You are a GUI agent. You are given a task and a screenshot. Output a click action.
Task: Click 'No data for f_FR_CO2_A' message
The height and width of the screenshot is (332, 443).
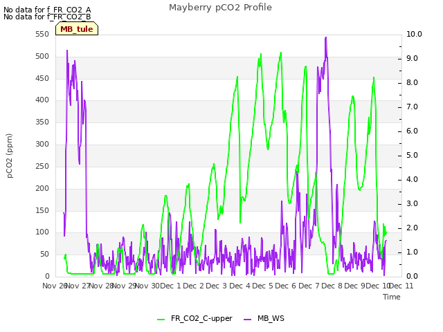47,10
